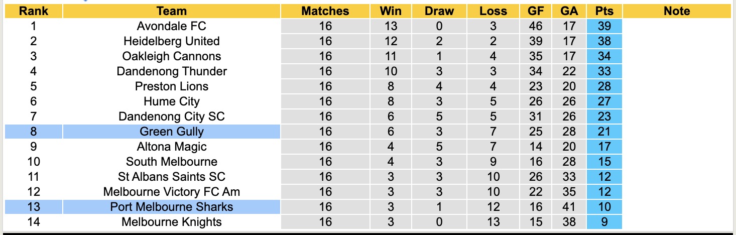The height and width of the screenshot is (235, 736).
Task: Click the GA column header
Action: tap(569, 11)
